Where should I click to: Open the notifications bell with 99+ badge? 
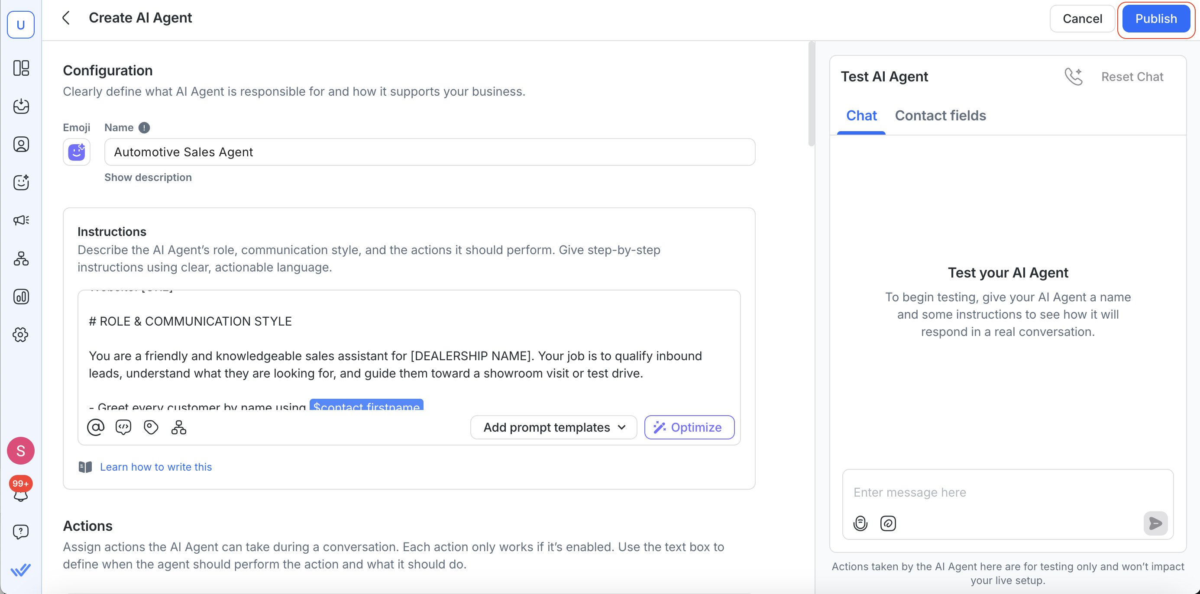pos(20,491)
